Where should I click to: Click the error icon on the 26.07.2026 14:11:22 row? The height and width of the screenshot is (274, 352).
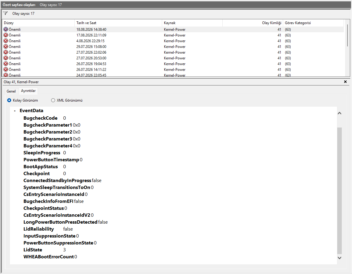coord(6,70)
